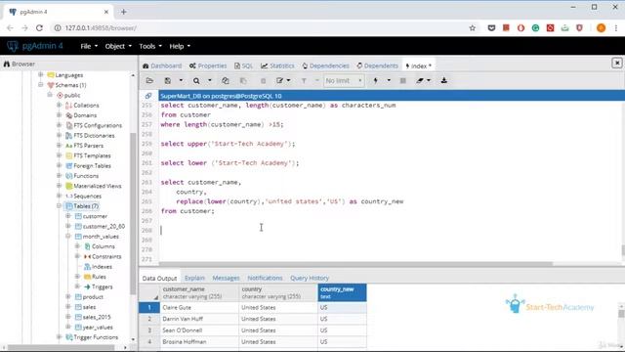Click the Copy icon in query toolbar

coord(226,80)
